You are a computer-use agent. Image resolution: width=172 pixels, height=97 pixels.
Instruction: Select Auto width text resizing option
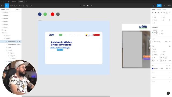tap(161, 58)
